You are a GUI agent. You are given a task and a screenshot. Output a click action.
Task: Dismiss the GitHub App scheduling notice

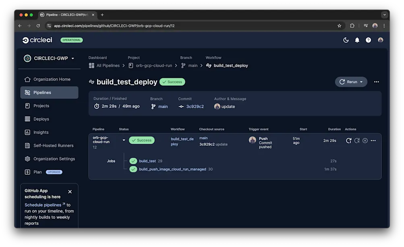tap(70, 192)
